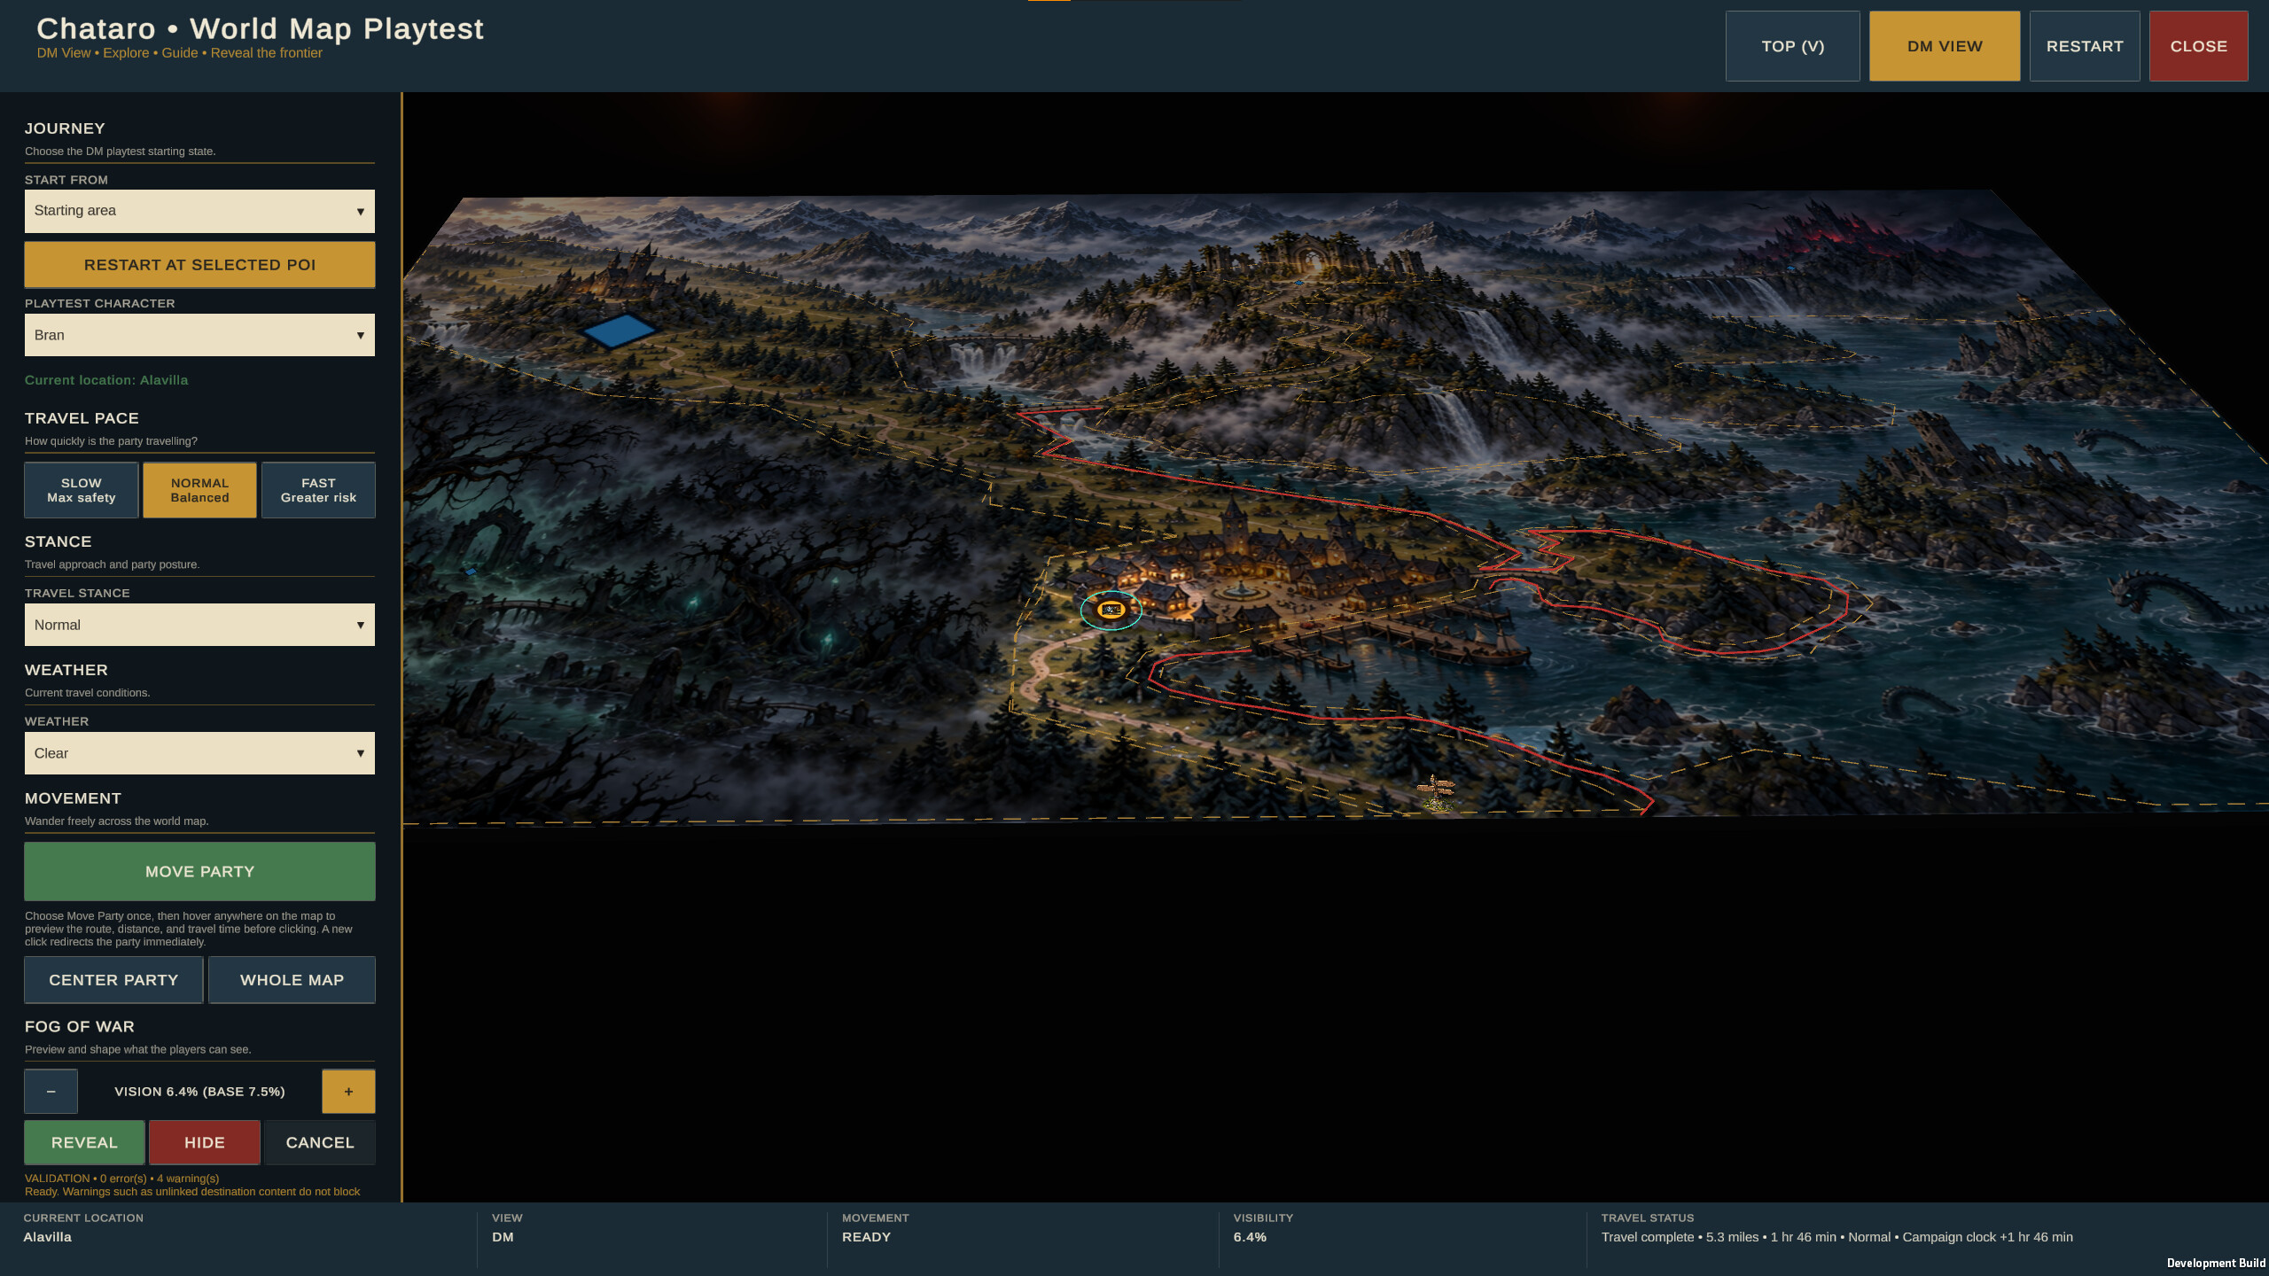Open the Weather dropdown set to Clear
The width and height of the screenshot is (2269, 1276).
199,753
